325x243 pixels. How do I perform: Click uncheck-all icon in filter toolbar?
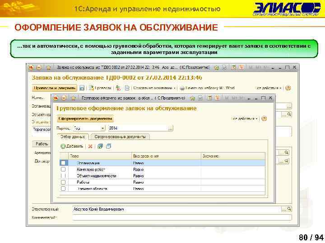coord(109,146)
